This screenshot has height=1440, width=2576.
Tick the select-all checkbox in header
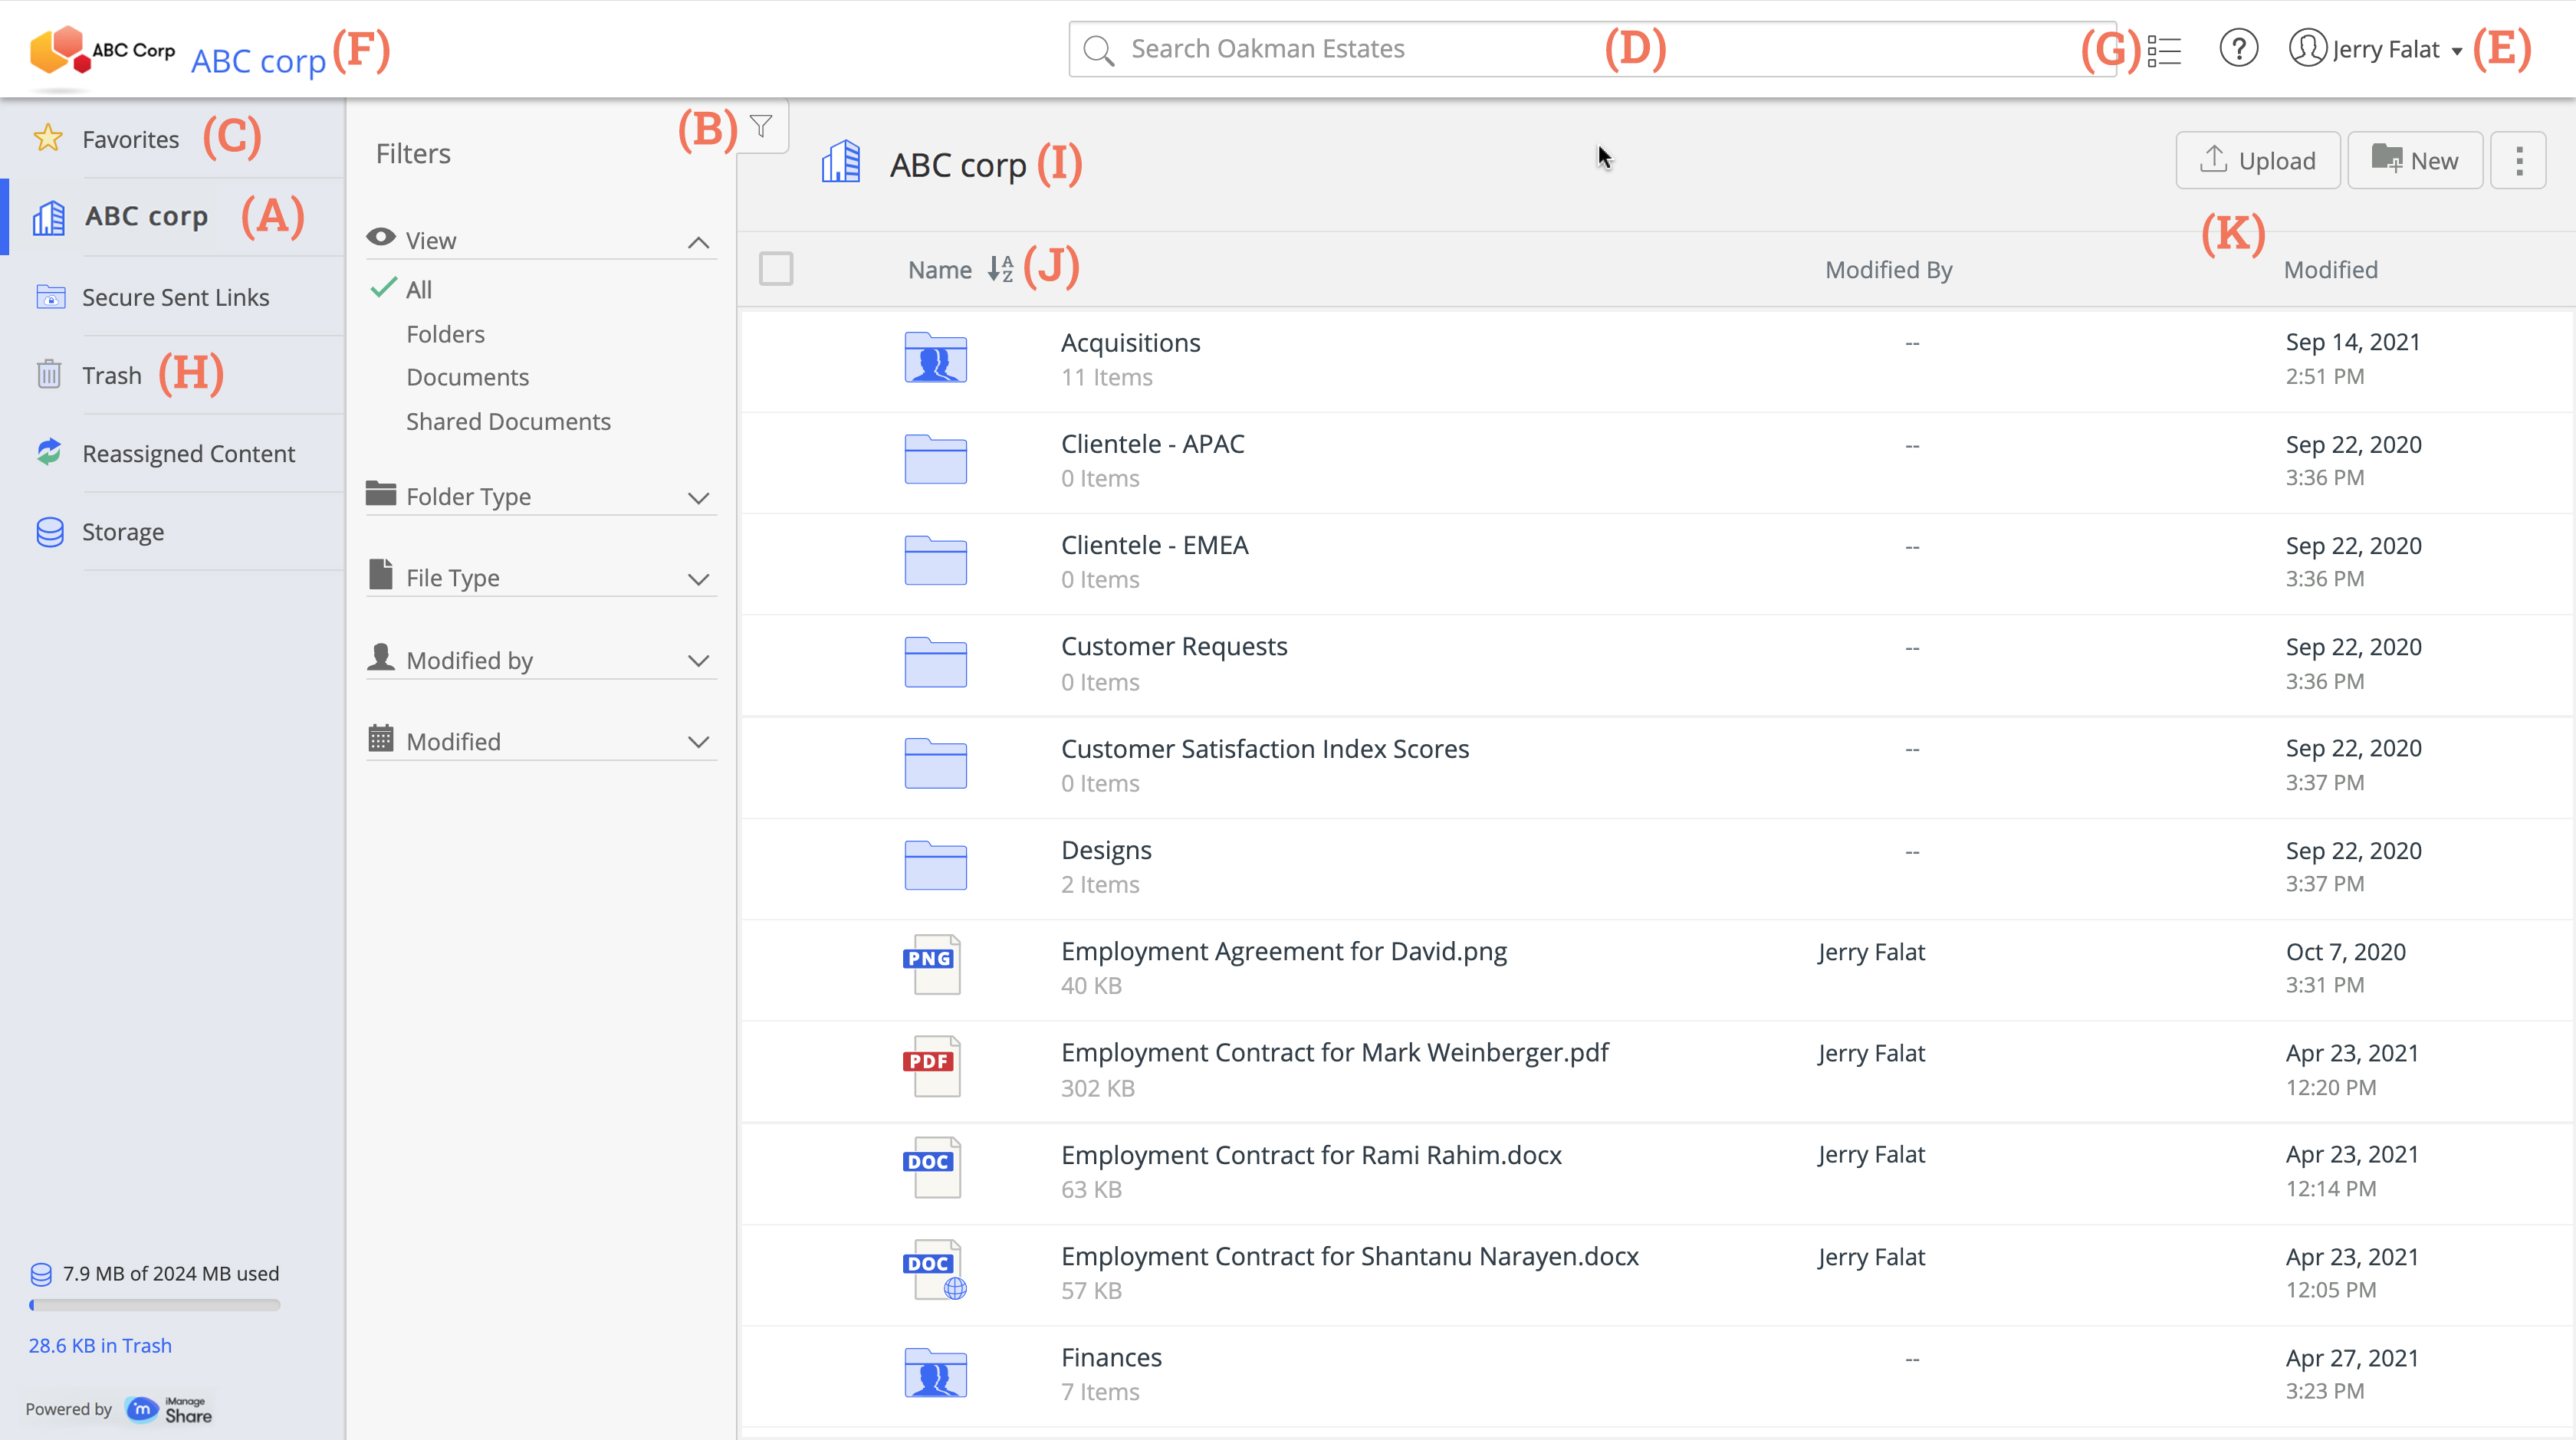776,269
